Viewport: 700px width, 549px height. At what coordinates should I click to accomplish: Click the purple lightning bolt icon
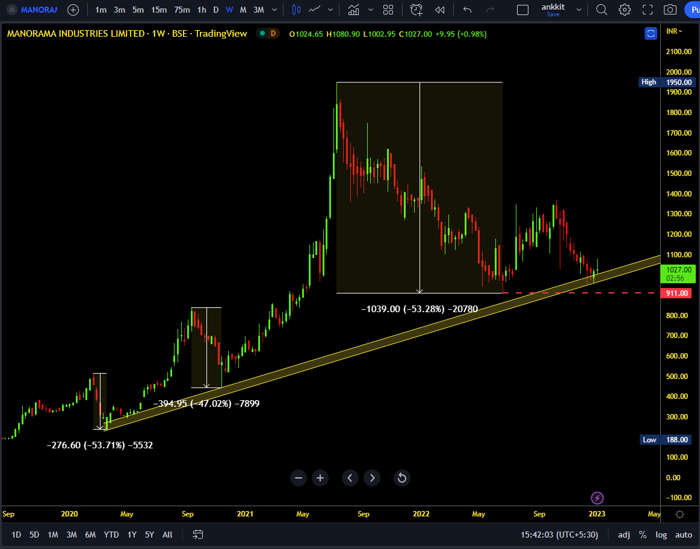(597, 498)
